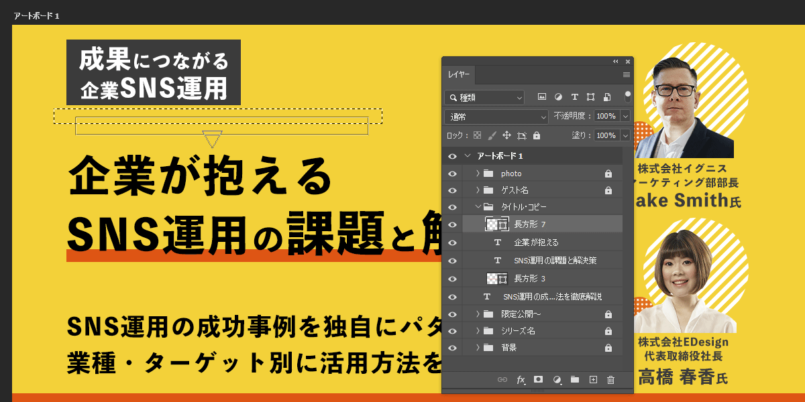Toggle visibility of シリーズ名 group
Image resolution: width=805 pixels, height=402 pixels.
[452, 331]
